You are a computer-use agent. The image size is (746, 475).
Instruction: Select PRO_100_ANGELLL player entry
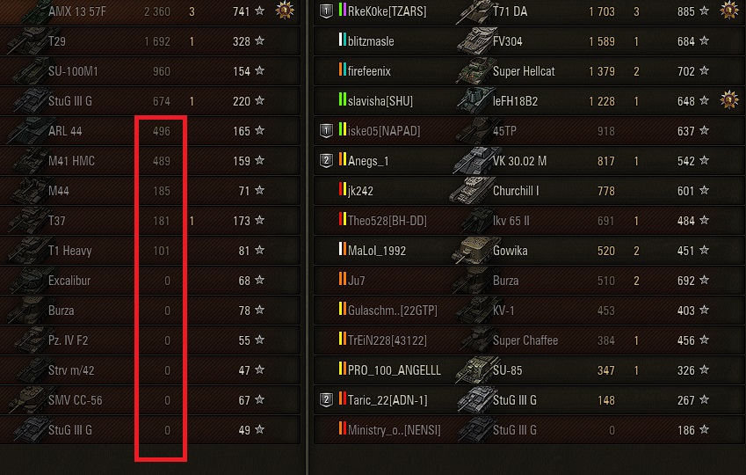coord(394,370)
